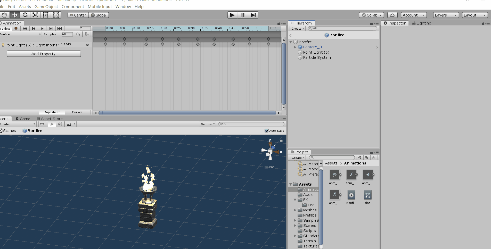Toggle 2D mode in the Scene view

(42, 124)
